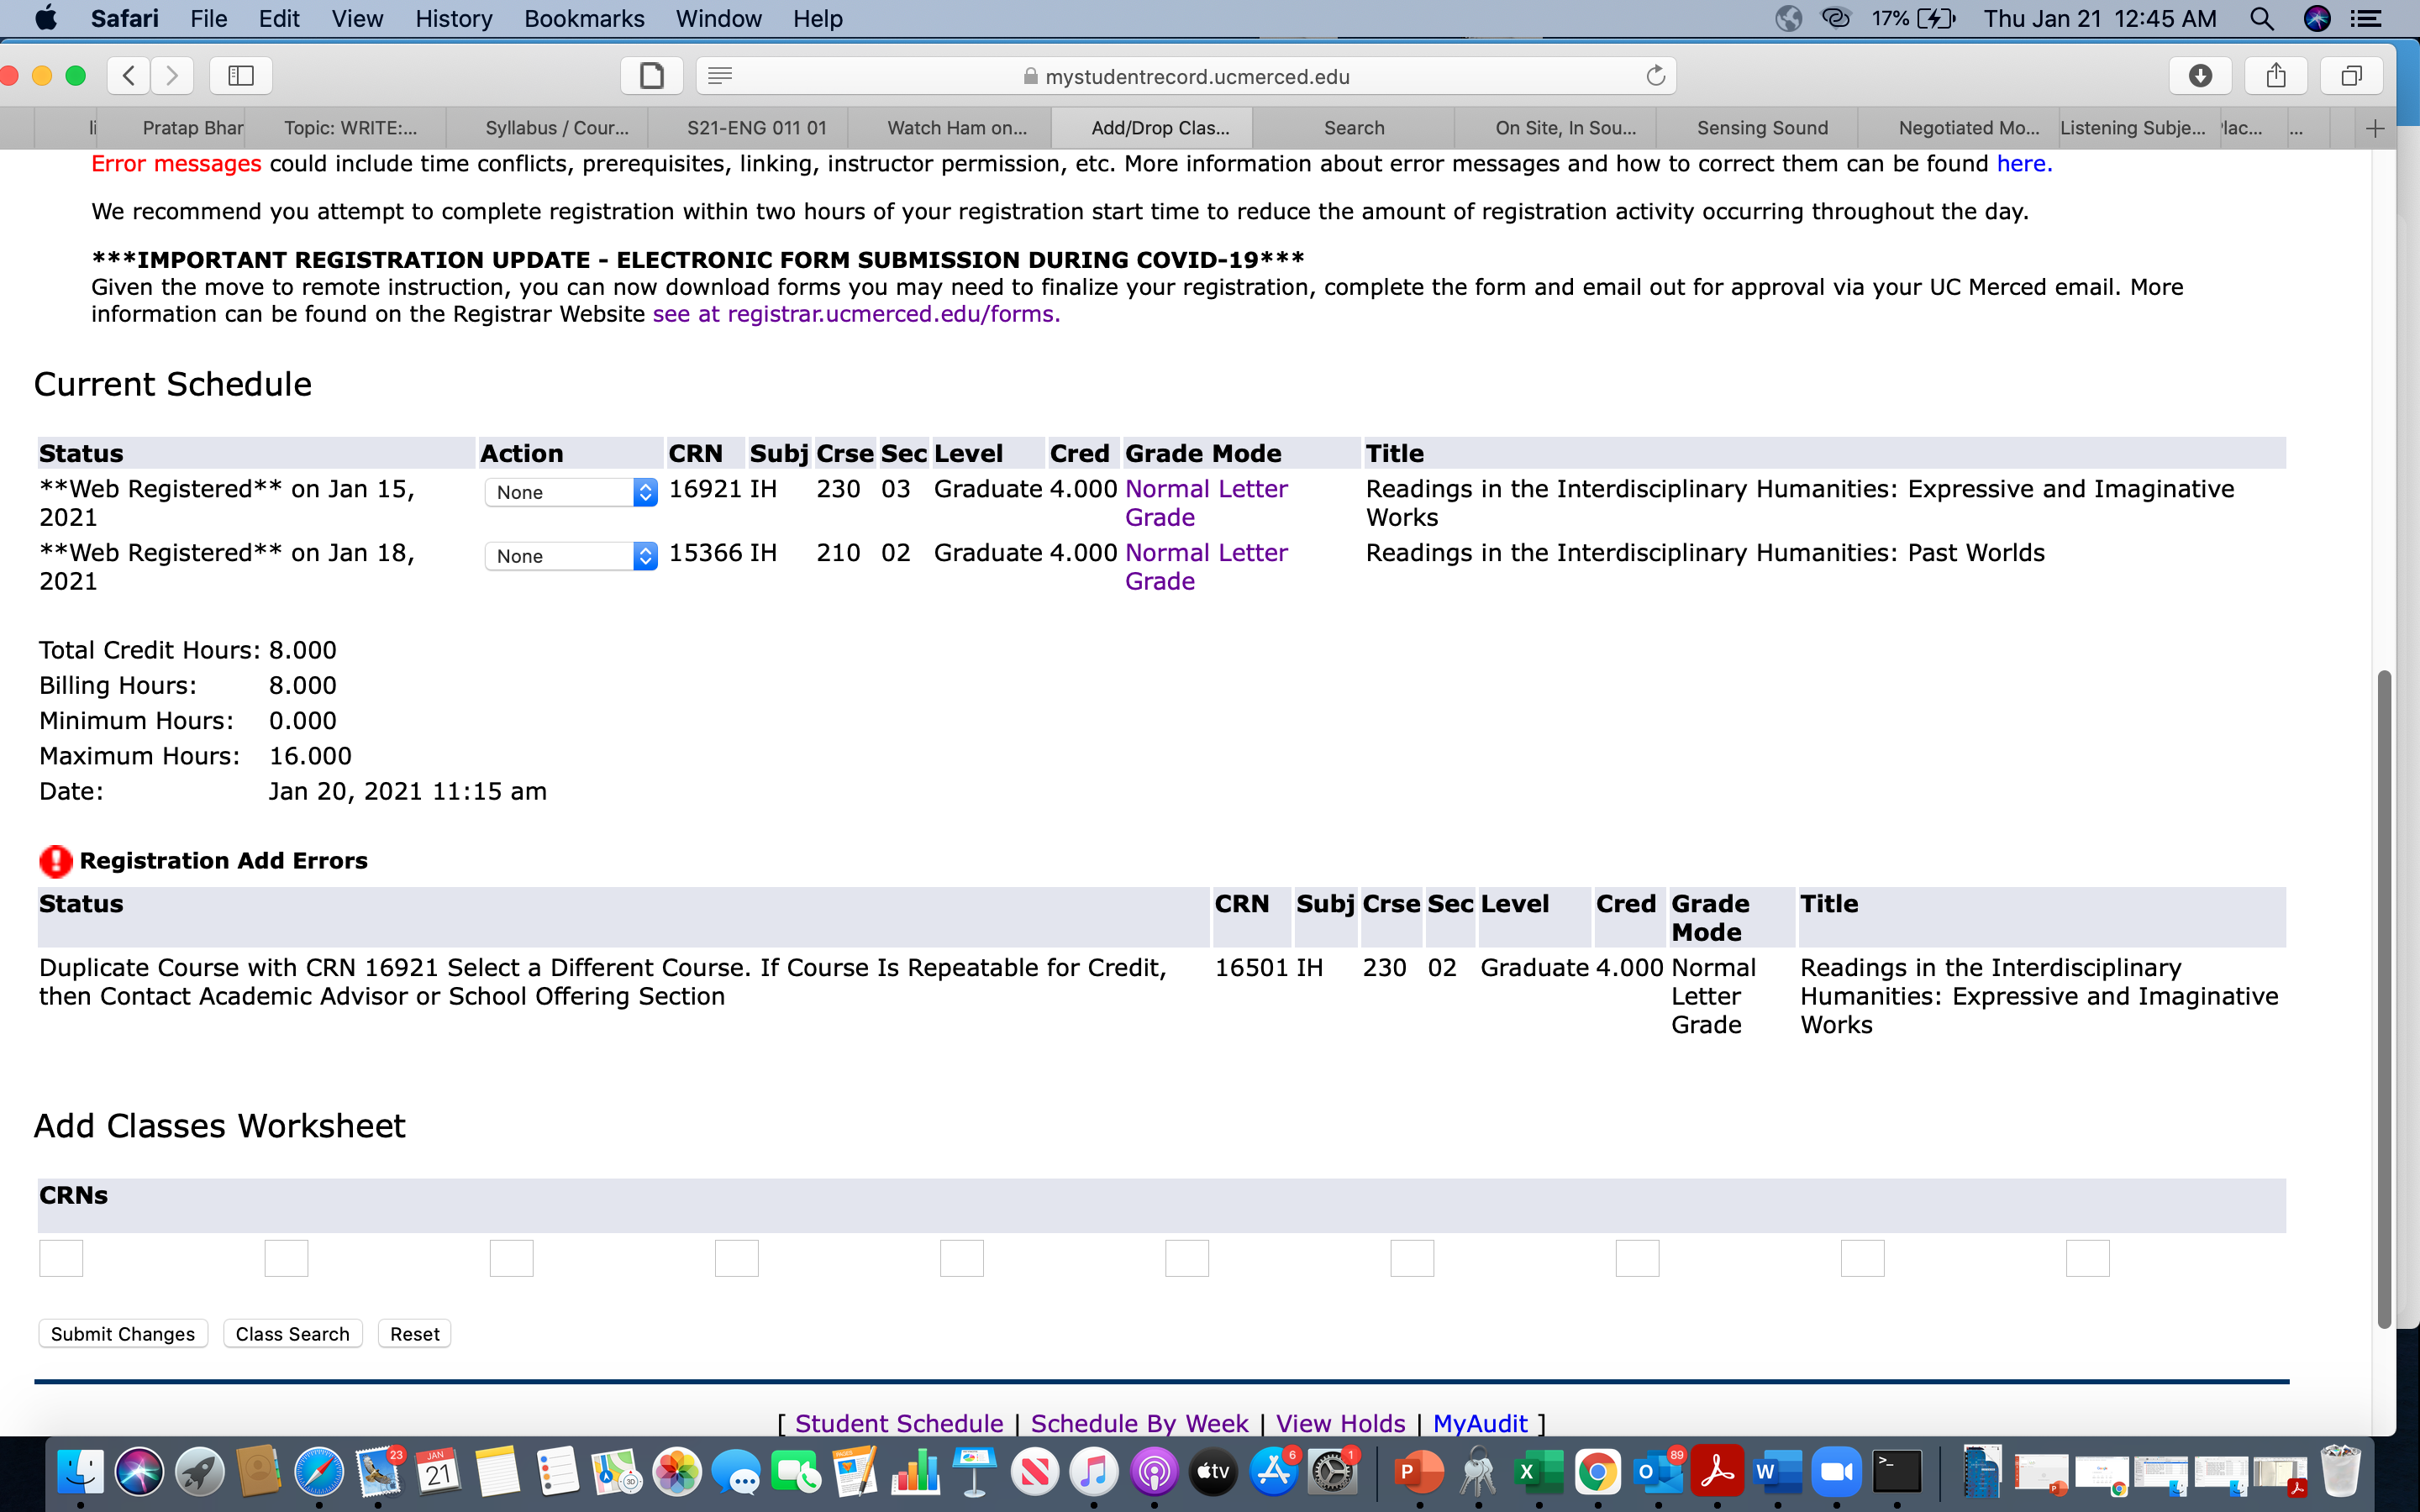Switch to the Syllabus / Cour... tab
This screenshot has height=1512, width=2420.
[556, 128]
